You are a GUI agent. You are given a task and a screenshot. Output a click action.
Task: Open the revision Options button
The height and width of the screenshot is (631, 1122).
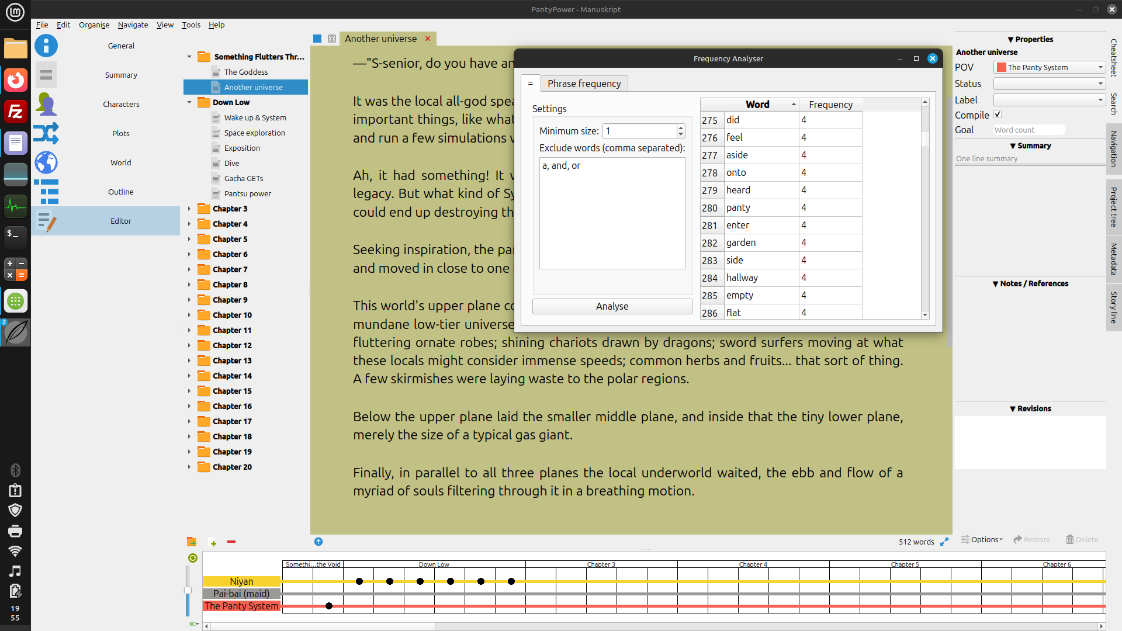point(982,539)
